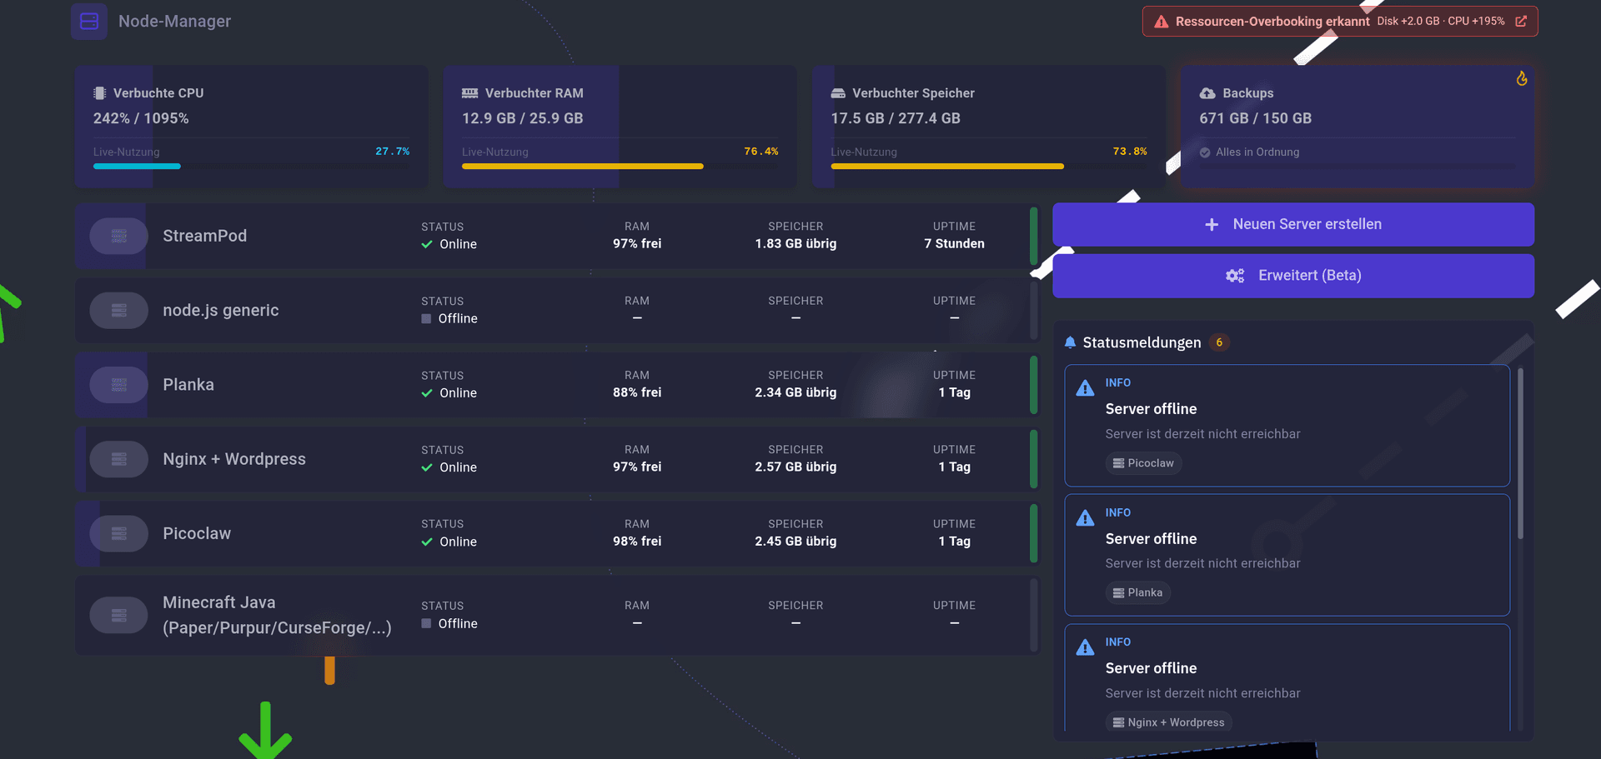Click the node.js generic server icon
This screenshot has height=759, width=1601.
coord(119,311)
